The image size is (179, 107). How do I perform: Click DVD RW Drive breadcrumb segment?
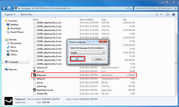coord(51,8)
